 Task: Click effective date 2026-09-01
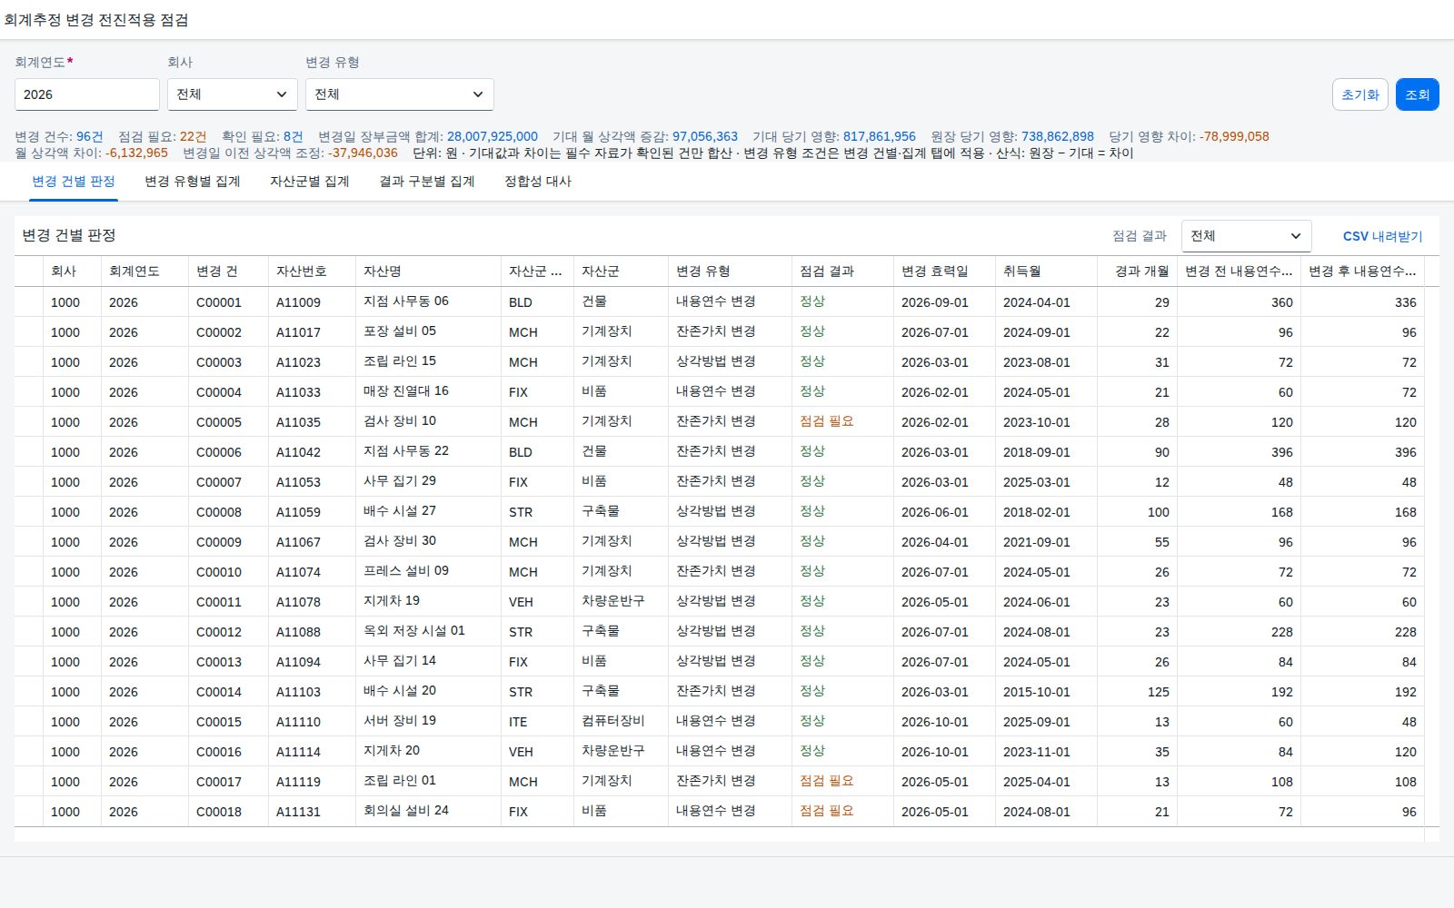tap(935, 302)
